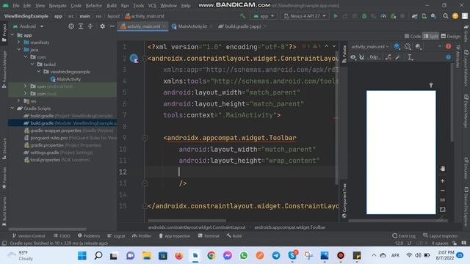Click the Toolbar breadcrumb below the editor
This screenshot has width=470, height=264.
tap(289, 227)
